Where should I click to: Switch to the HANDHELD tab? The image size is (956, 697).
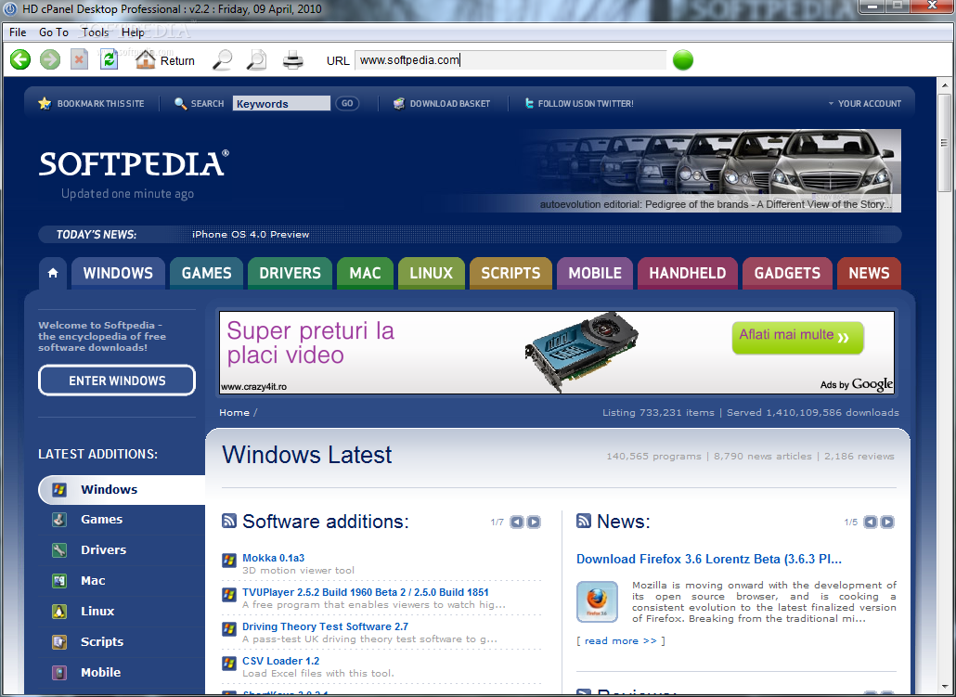(x=688, y=273)
